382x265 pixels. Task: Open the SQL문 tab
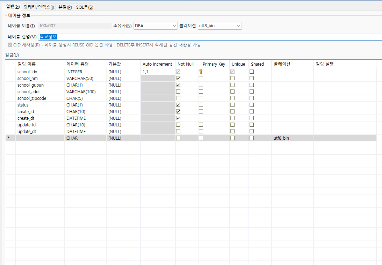click(84, 7)
